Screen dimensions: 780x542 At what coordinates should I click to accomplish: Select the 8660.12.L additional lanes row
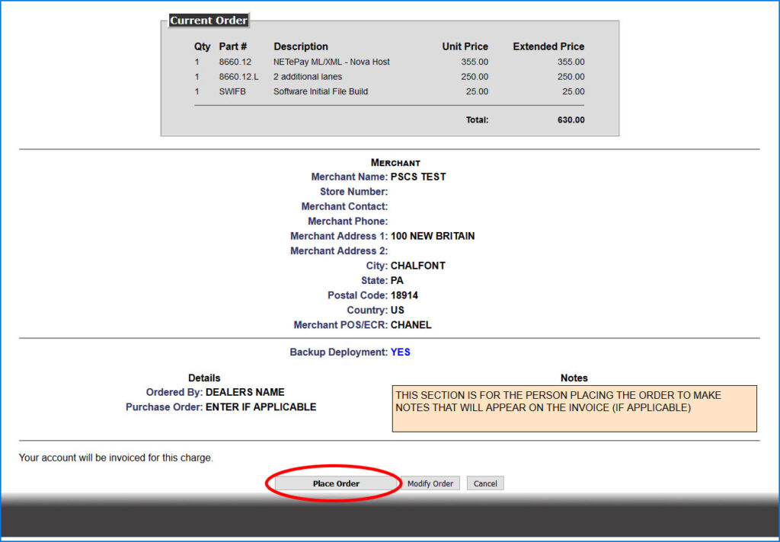point(389,77)
